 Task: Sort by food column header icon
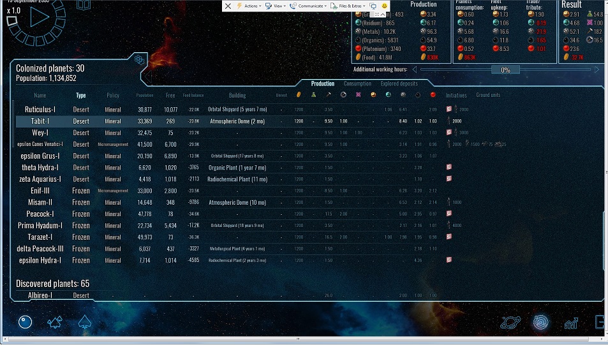click(299, 94)
